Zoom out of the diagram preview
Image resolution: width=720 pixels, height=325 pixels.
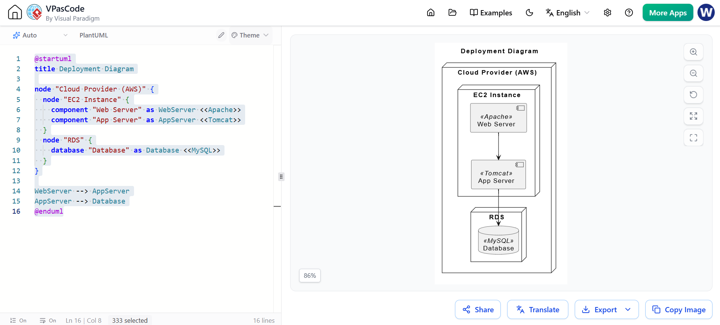tap(693, 73)
